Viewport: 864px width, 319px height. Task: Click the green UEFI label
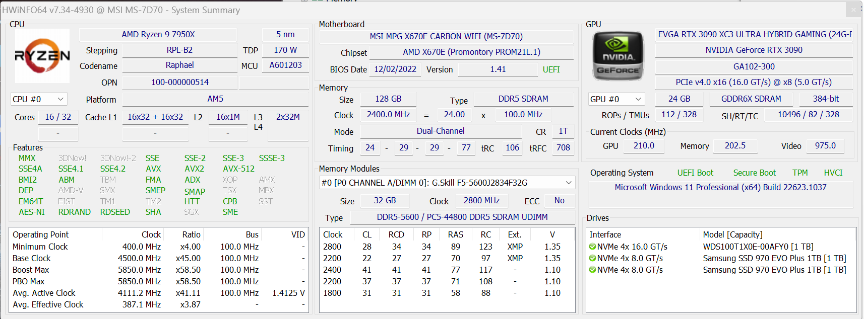coord(551,70)
